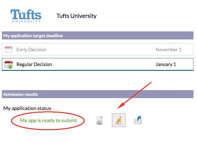Click the January 1 deadline date
Image resolution: width=197 pixels, height=143 pixels.
coord(166,64)
